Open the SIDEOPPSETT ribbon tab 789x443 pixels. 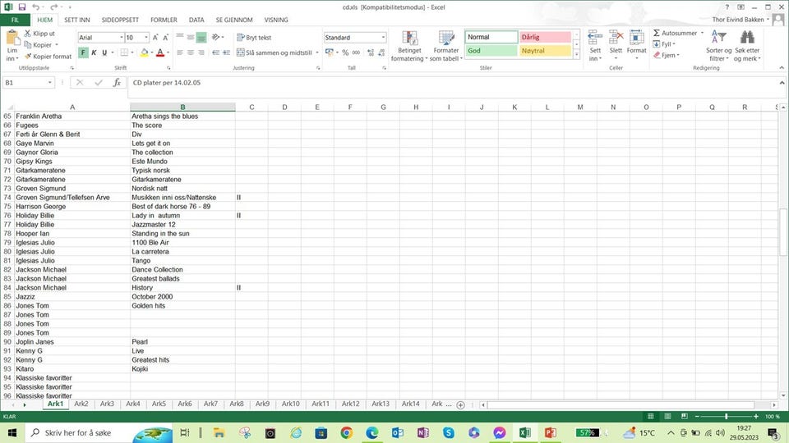pyautogui.click(x=120, y=20)
